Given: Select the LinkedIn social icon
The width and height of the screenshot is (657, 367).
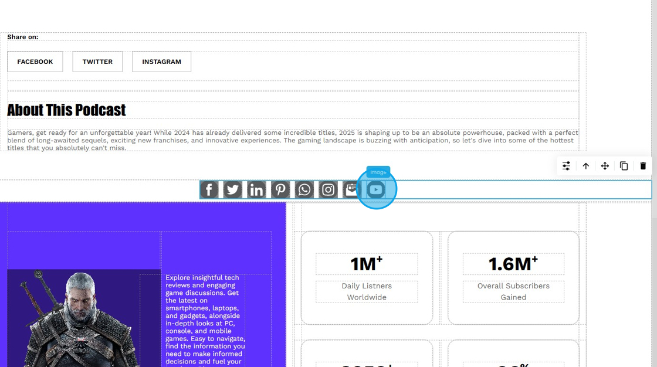Looking at the screenshot, I should click(256, 190).
